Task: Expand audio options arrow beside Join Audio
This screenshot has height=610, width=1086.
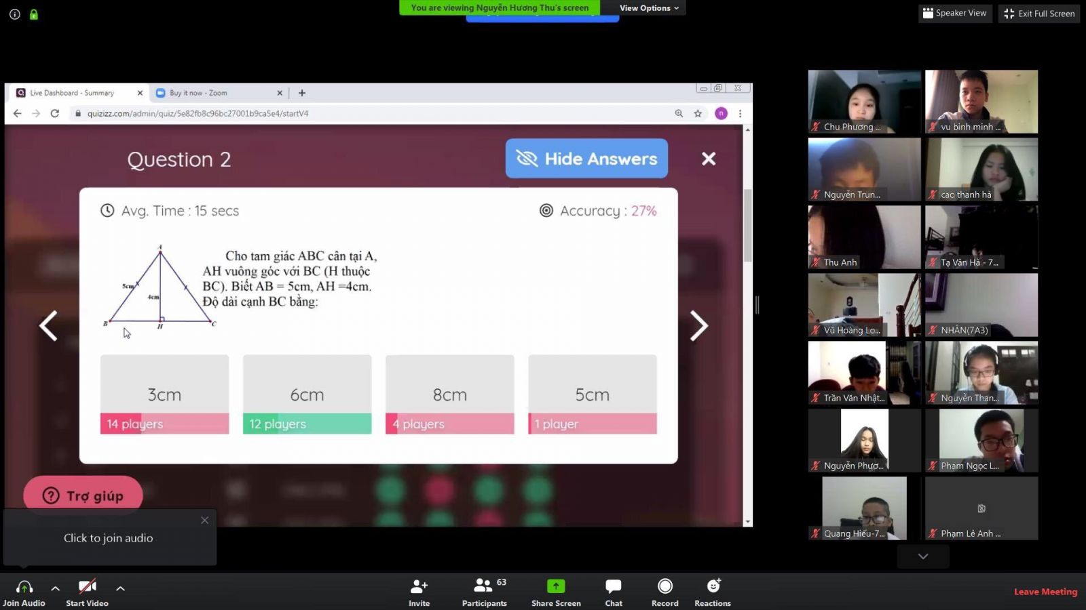Action: (56, 588)
